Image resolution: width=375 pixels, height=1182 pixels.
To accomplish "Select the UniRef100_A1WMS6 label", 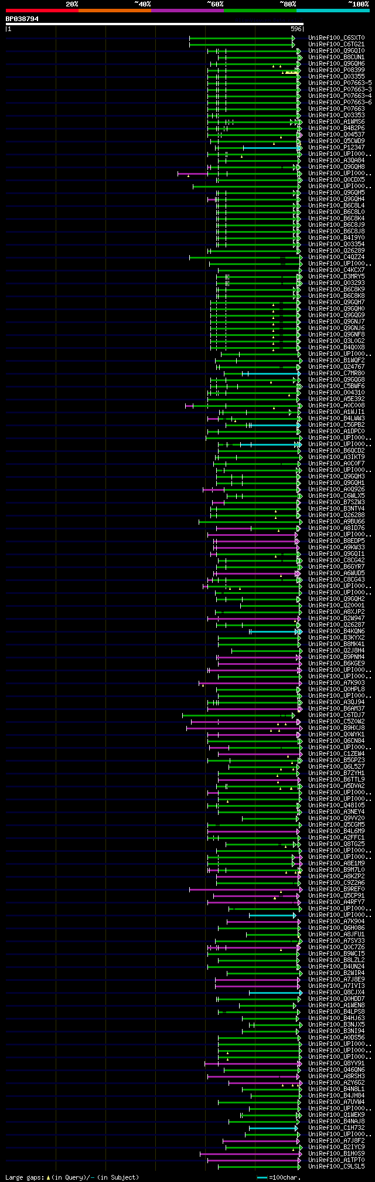I will pos(336,122).
